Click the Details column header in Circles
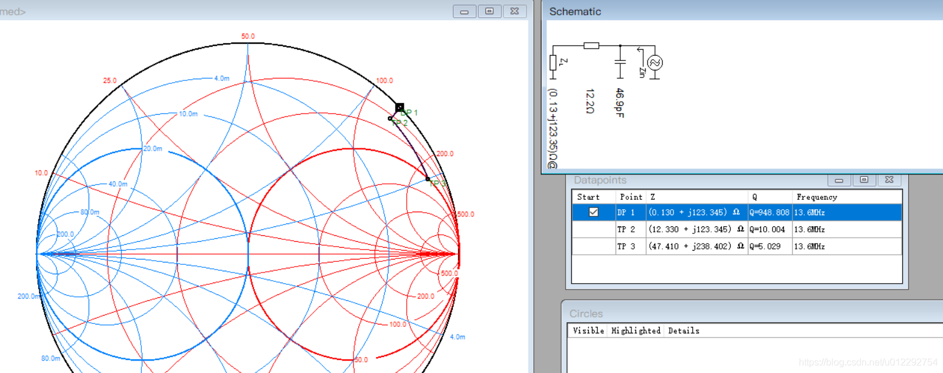Screen dimensions: 943x373 (x=684, y=330)
